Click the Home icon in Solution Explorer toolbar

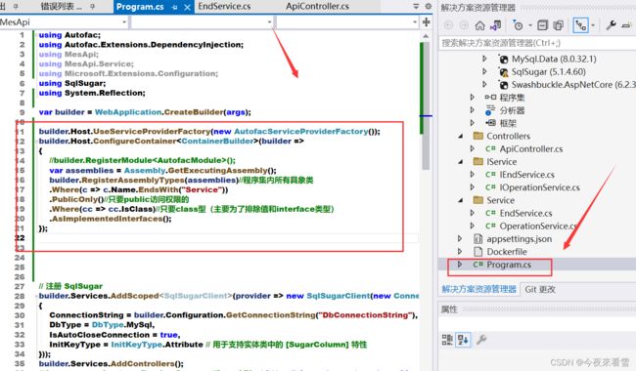(479, 26)
